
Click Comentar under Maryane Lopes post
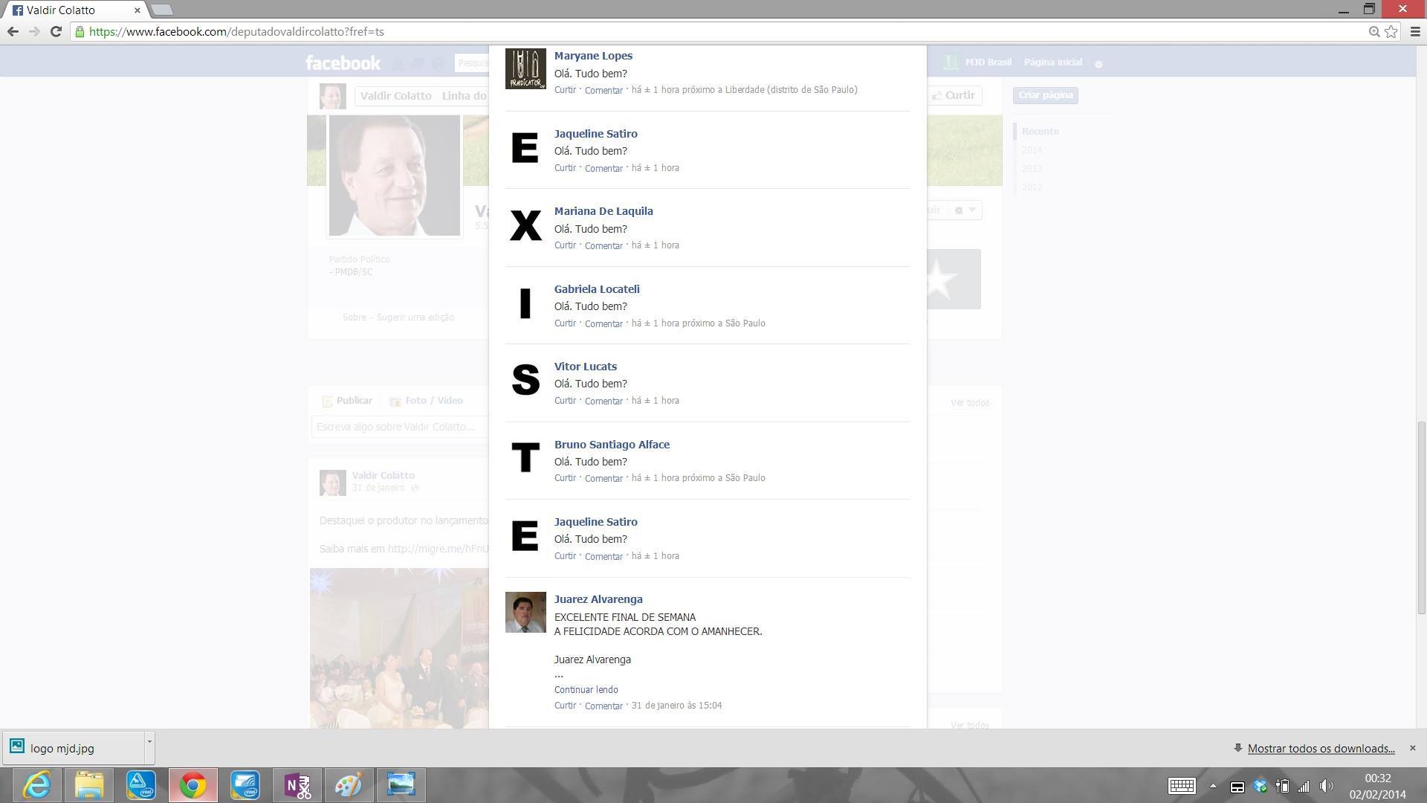(604, 91)
